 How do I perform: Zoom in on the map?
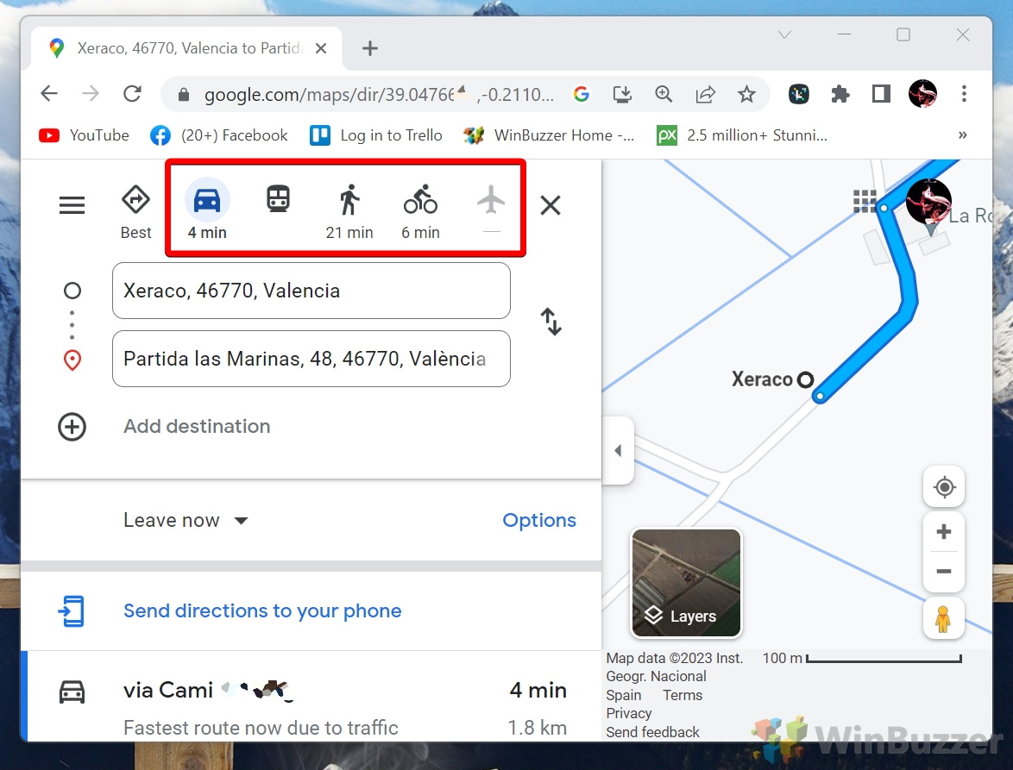tap(944, 532)
